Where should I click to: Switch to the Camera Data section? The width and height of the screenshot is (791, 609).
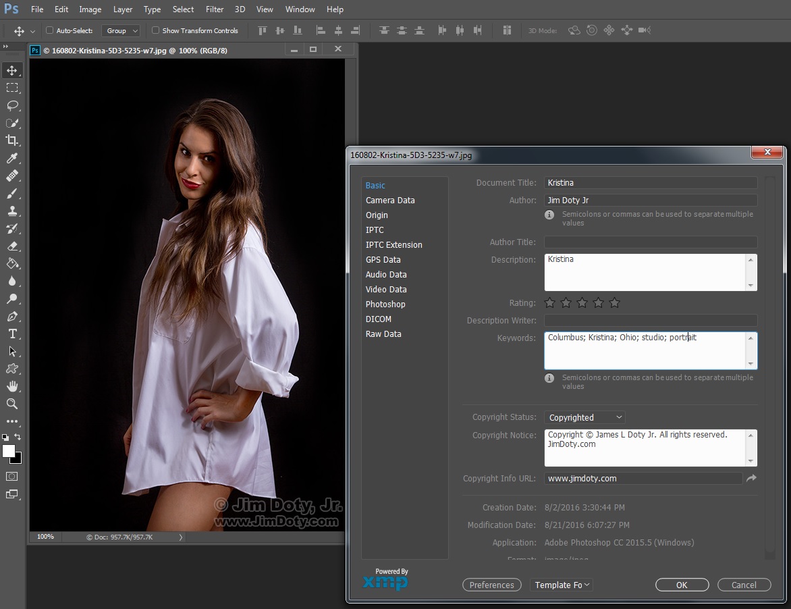(390, 201)
